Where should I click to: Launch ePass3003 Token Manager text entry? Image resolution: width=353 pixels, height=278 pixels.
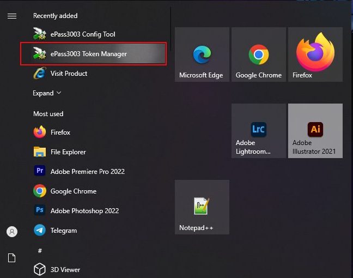[89, 54]
